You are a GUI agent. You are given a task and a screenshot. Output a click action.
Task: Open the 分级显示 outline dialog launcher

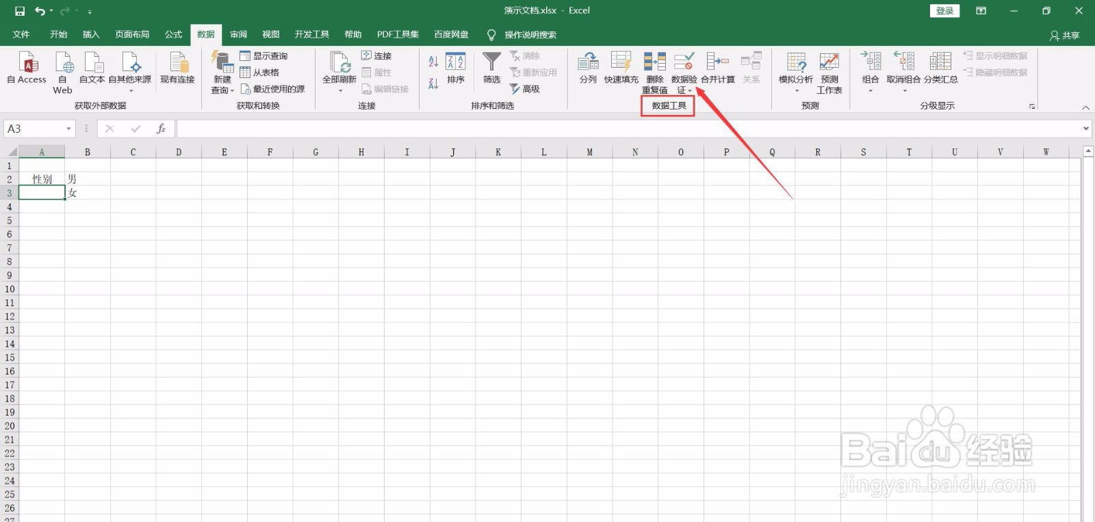[x=1032, y=107]
